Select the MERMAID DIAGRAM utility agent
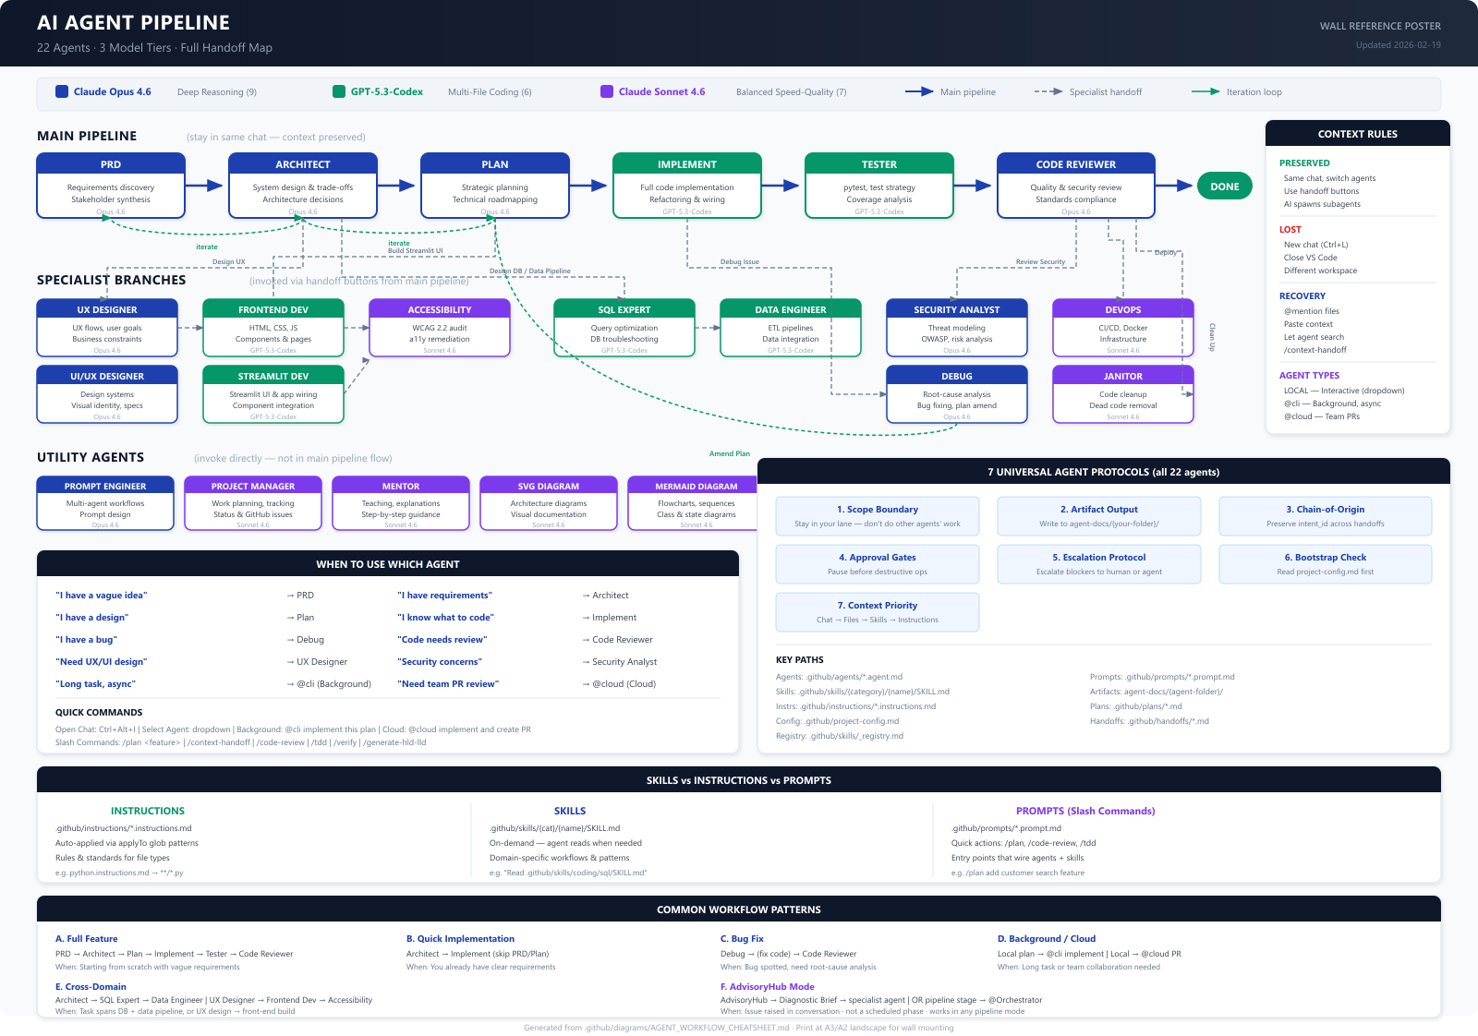 click(x=697, y=503)
